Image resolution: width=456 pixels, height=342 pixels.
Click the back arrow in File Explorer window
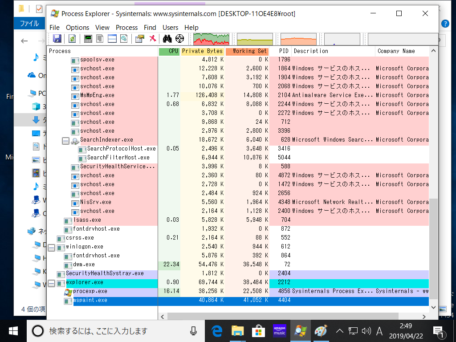24,41
